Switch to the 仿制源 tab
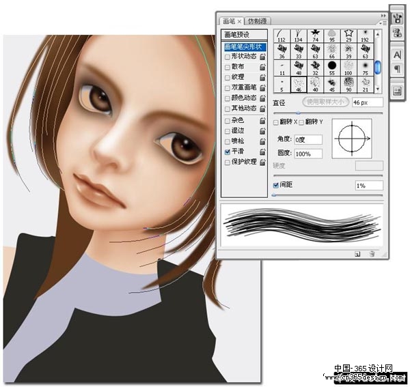 point(257,21)
